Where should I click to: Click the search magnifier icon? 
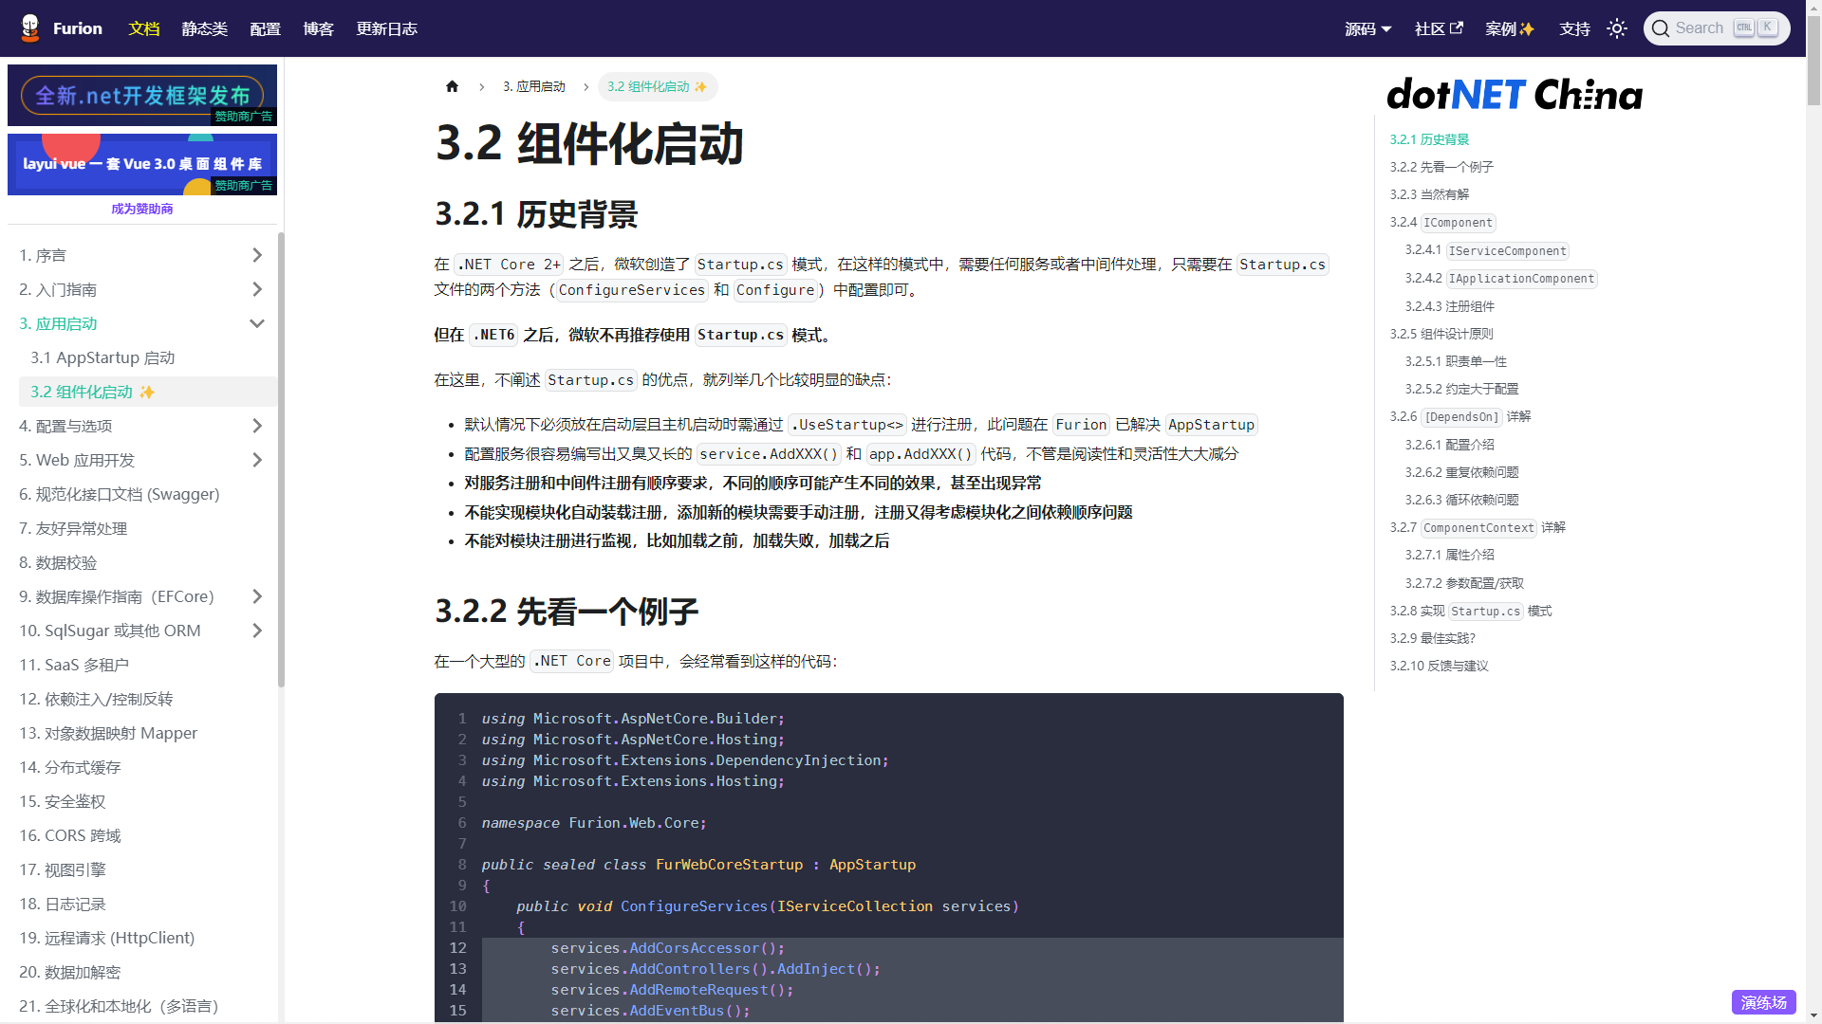click(1661, 28)
